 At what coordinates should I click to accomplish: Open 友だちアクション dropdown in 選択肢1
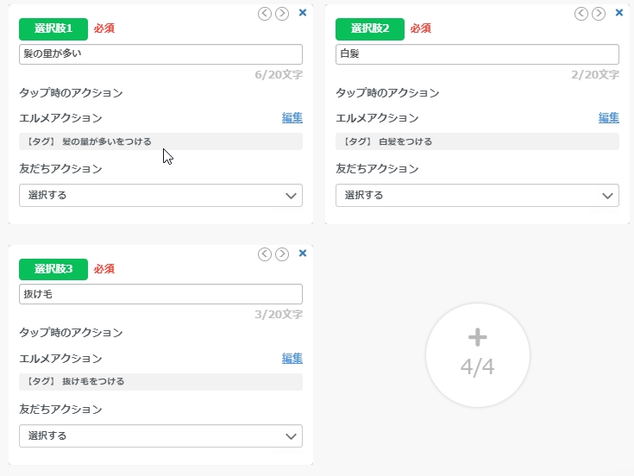[x=160, y=196]
